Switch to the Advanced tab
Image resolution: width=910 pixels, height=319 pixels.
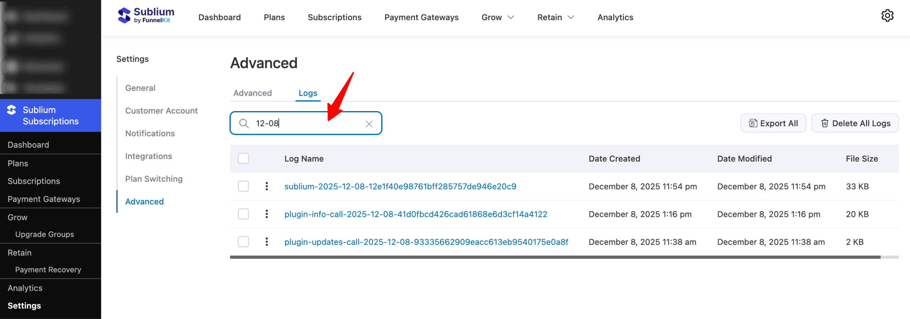(252, 93)
